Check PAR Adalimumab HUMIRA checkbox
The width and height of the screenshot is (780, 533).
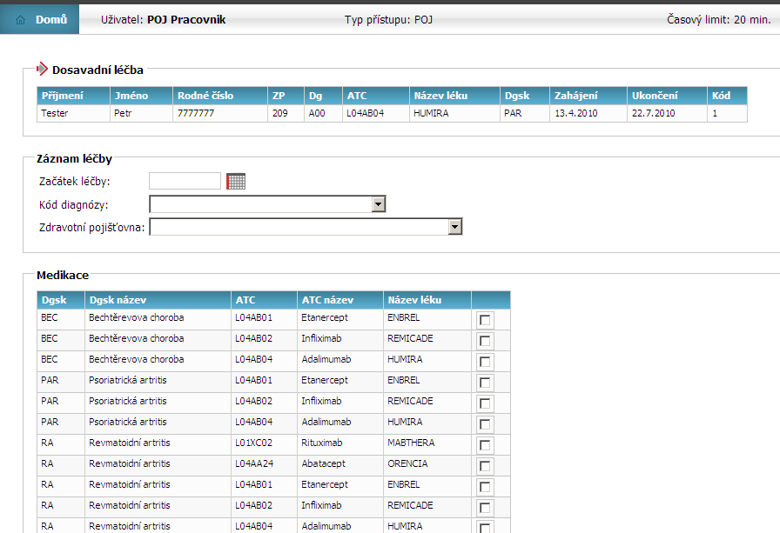[x=485, y=424]
